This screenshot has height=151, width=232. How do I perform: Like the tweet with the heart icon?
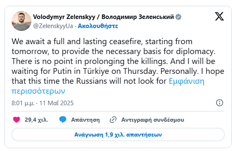17,120
